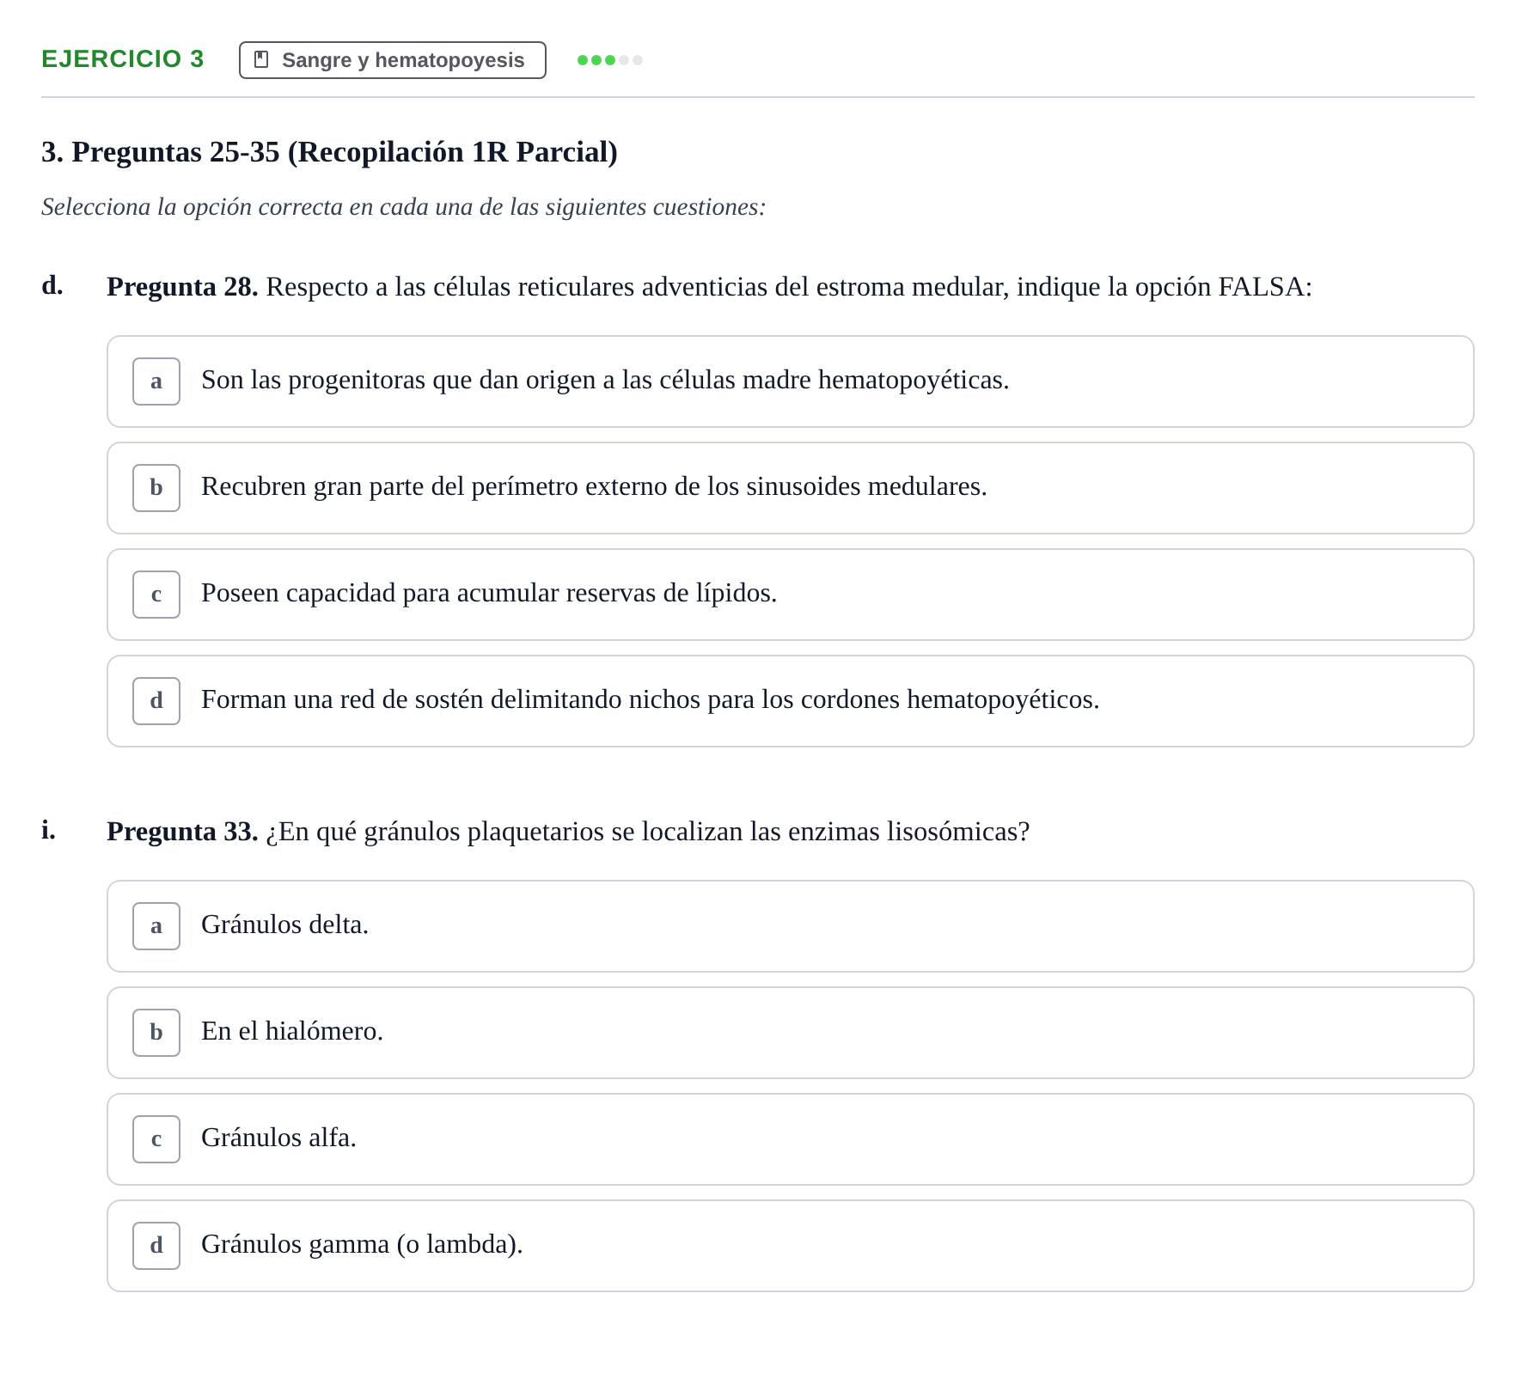The height and width of the screenshot is (1373, 1516).
Task: Choose En el hialómero letter box b
Action: (156, 1033)
